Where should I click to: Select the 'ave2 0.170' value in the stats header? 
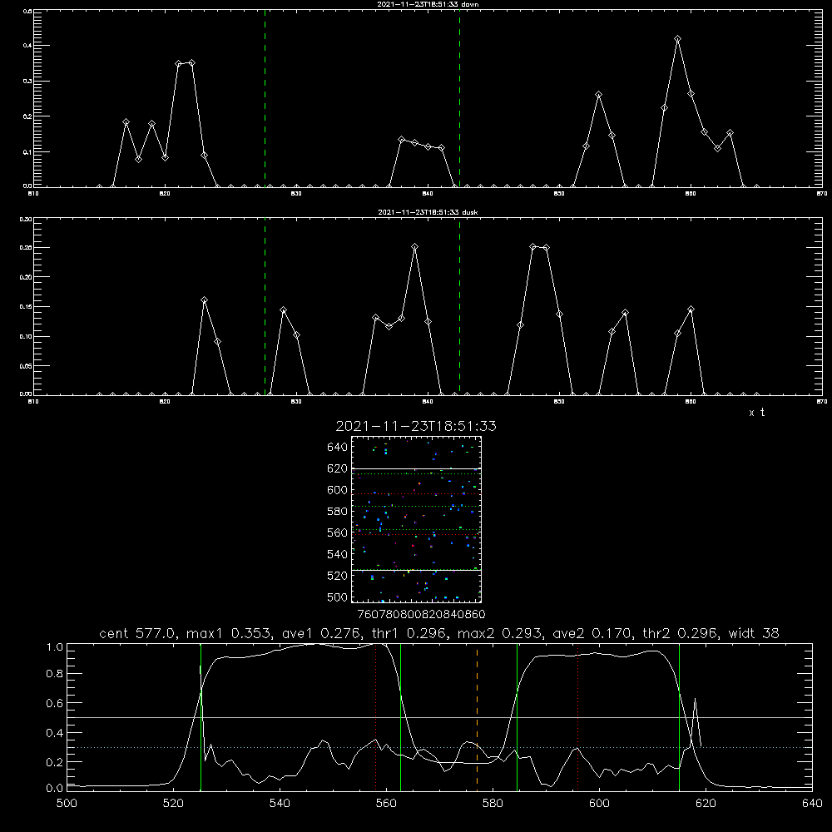(x=593, y=633)
